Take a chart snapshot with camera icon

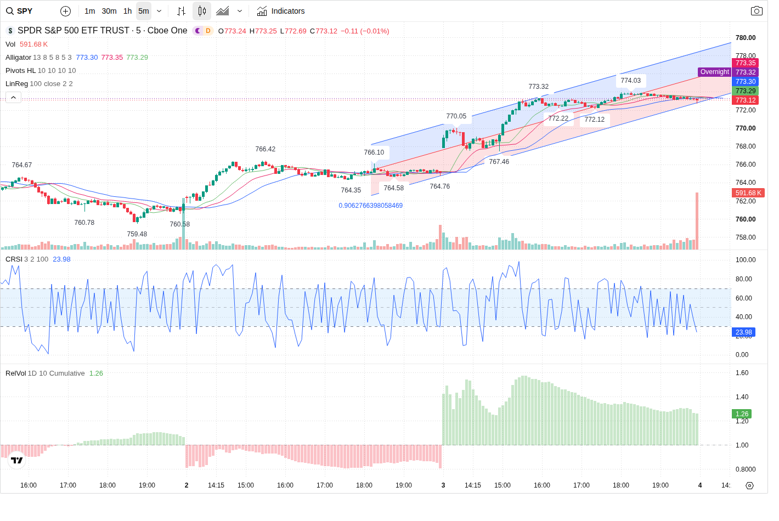point(757,11)
